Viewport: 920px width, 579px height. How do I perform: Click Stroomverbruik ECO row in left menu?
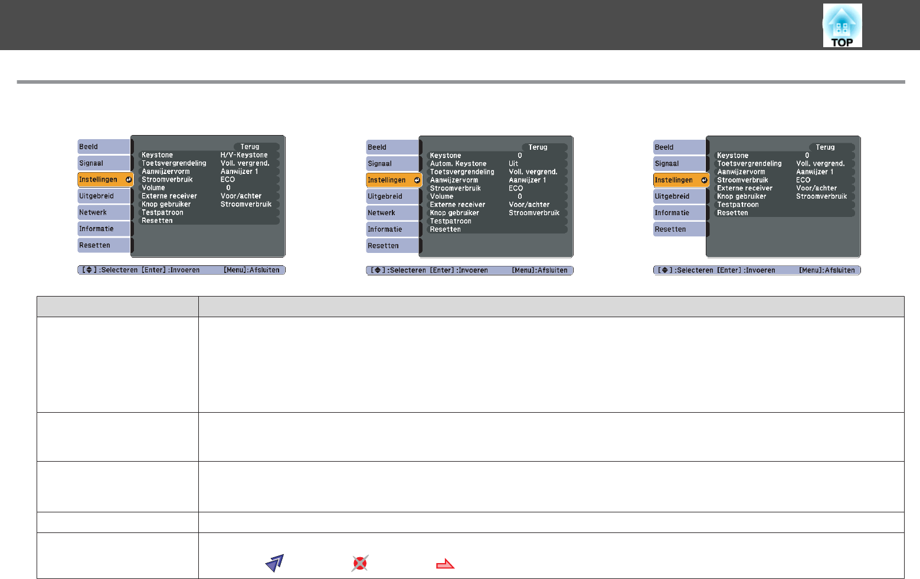(209, 180)
